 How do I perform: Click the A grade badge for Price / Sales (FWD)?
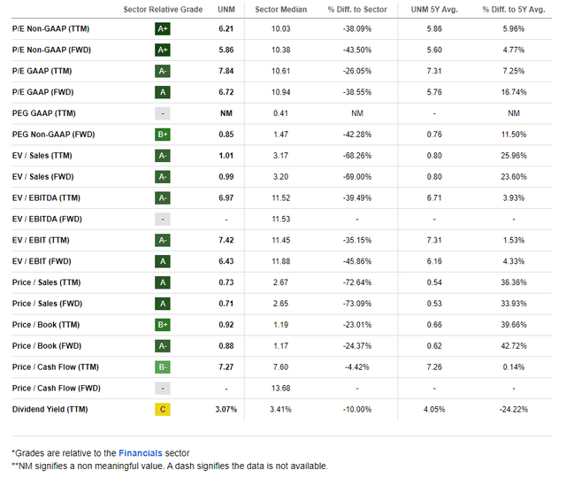[x=163, y=304]
